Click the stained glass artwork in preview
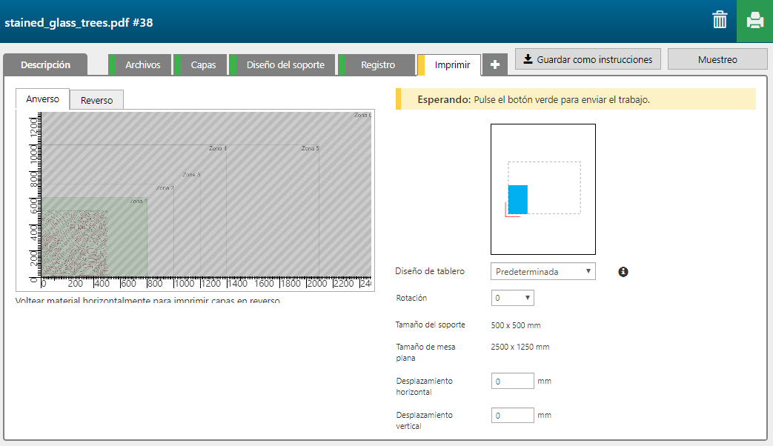The width and height of the screenshot is (773, 446). point(74,242)
